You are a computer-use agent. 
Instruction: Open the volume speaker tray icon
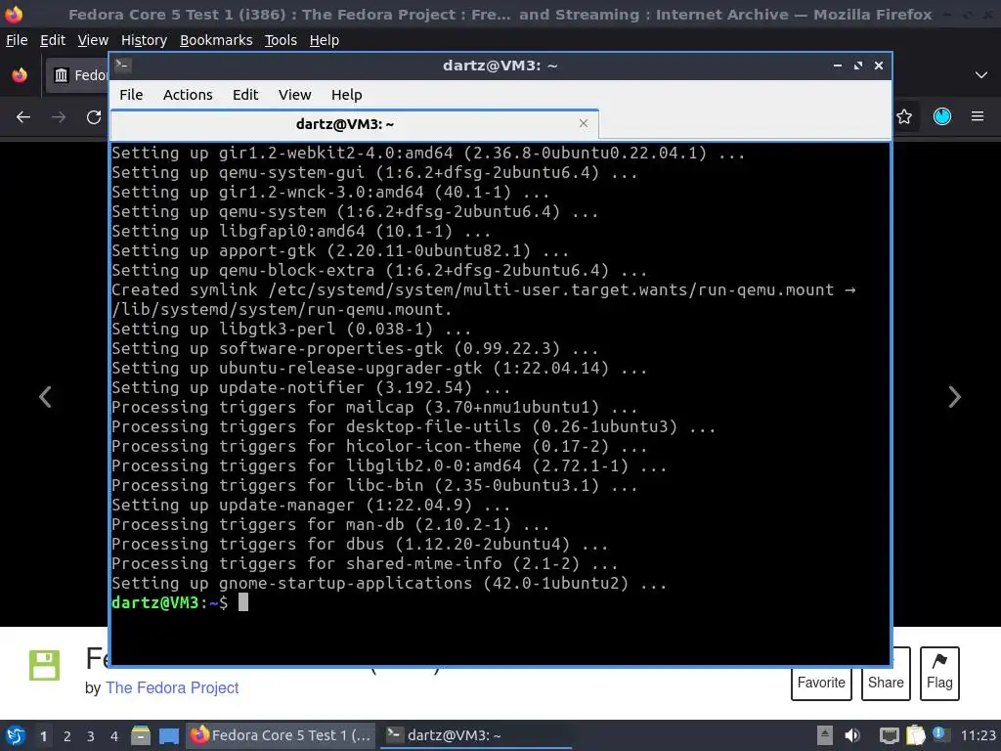[852, 735]
